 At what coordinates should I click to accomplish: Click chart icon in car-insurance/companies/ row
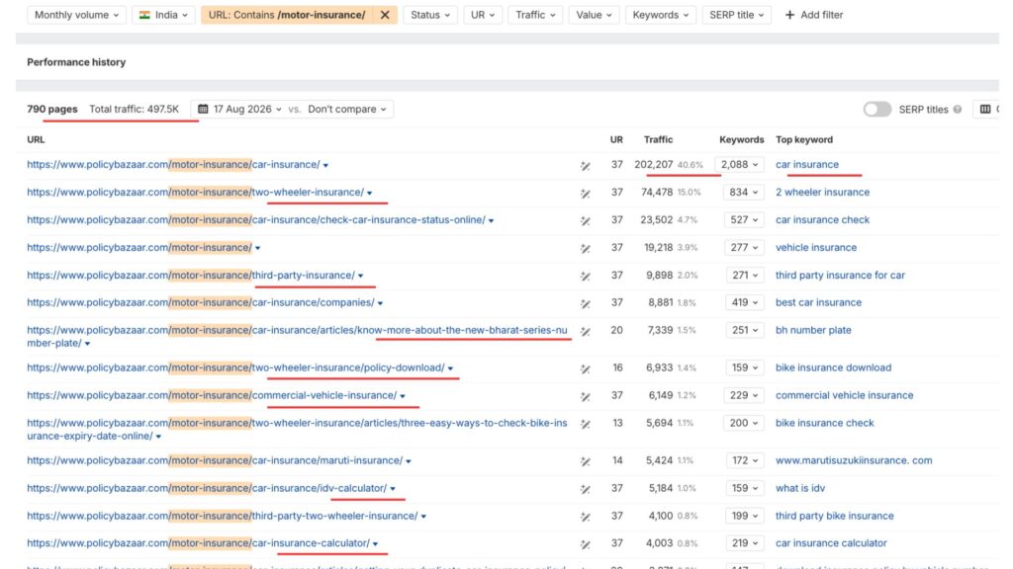(x=586, y=304)
